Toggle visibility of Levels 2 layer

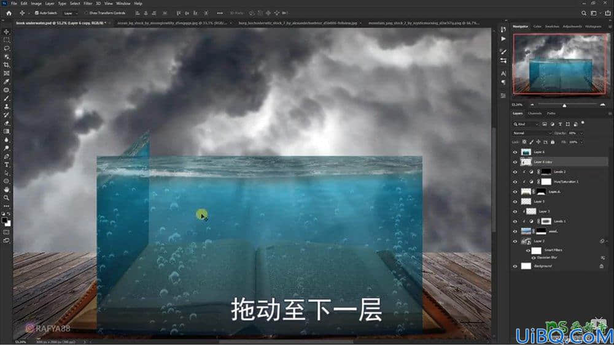point(515,172)
